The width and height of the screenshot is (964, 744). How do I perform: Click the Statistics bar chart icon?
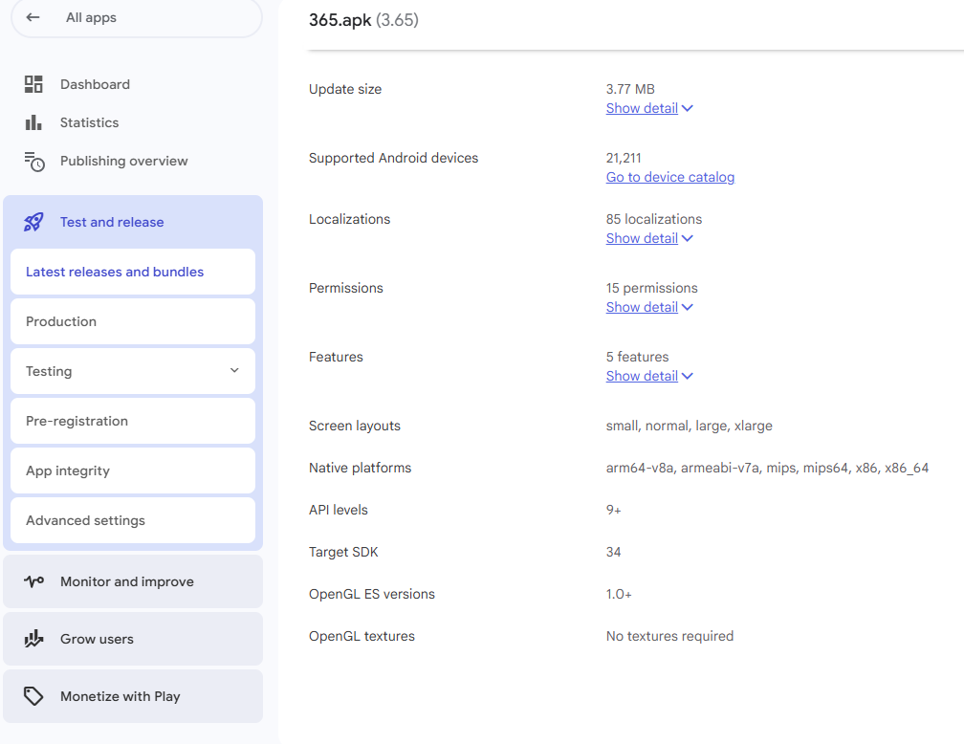[33, 122]
